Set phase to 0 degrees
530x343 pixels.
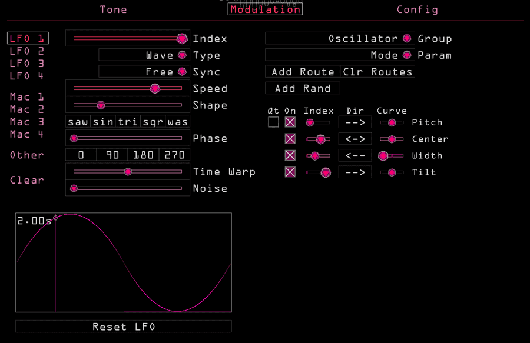pyautogui.click(x=81, y=155)
